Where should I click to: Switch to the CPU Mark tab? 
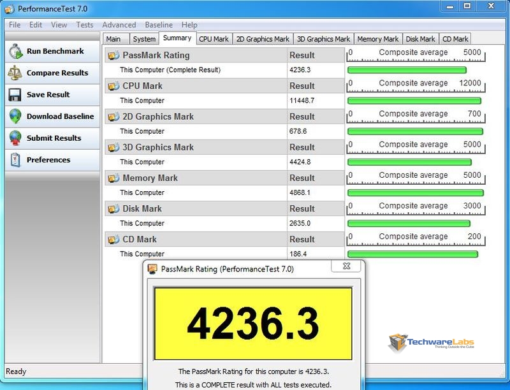(214, 39)
